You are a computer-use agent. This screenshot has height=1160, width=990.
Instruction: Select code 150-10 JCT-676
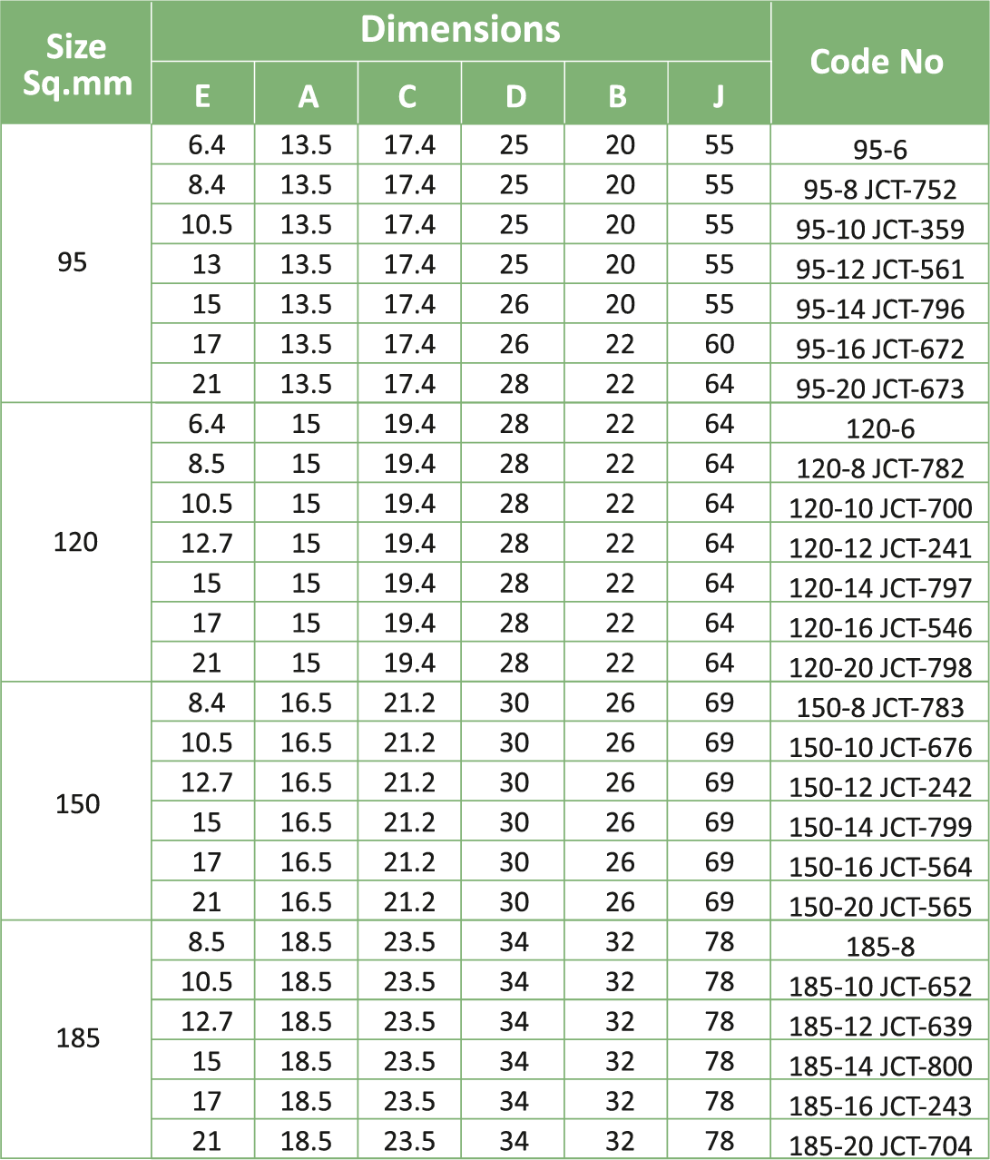tap(879, 748)
